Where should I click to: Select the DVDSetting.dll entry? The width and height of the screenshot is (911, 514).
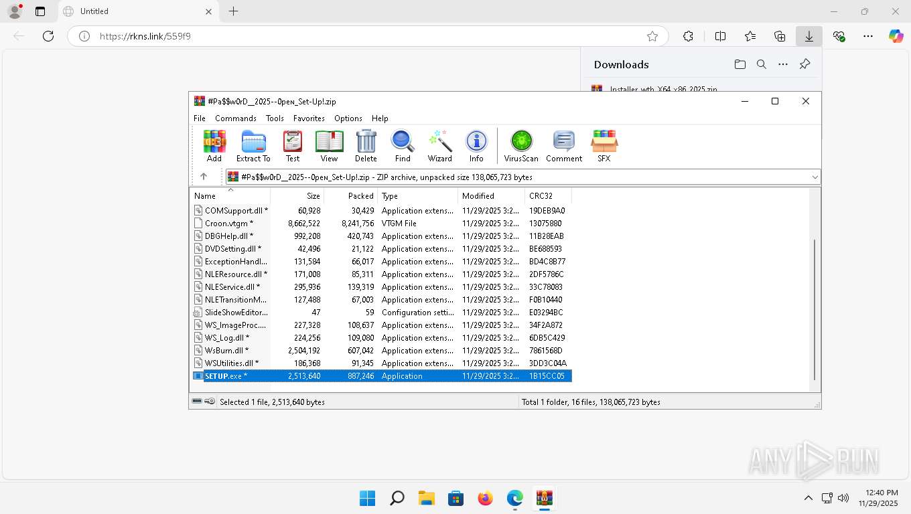382,249
